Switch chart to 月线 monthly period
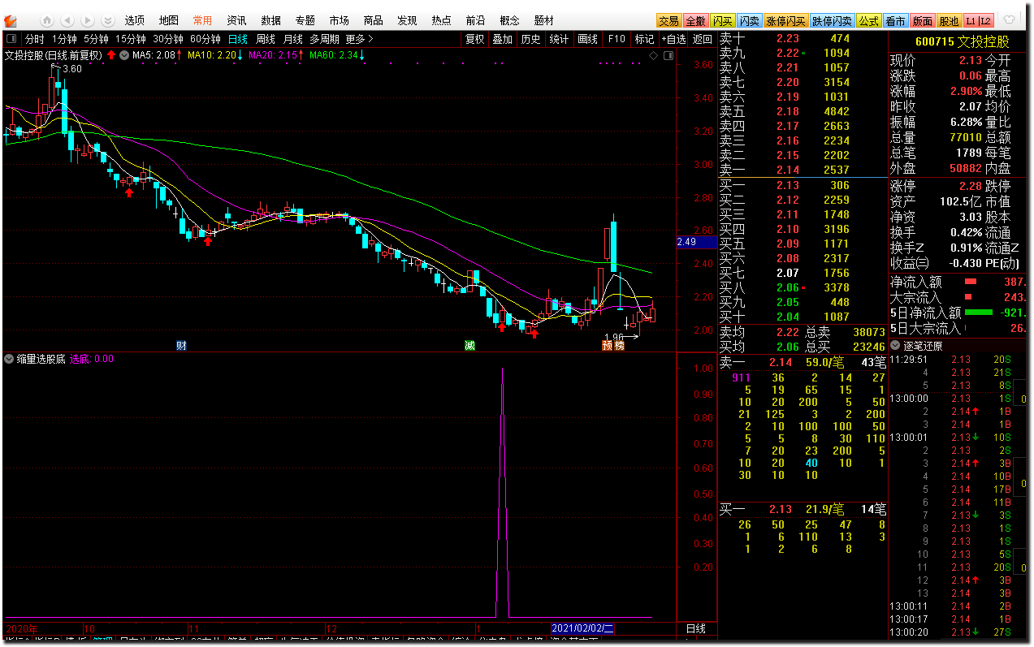1034x647 pixels. [x=292, y=38]
